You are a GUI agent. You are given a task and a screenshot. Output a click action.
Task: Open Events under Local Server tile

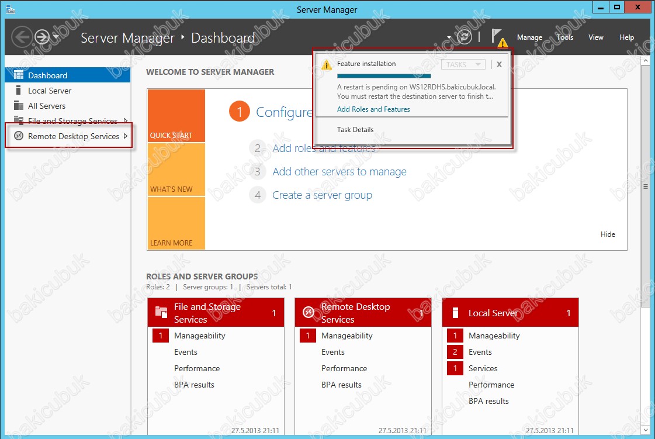coord(480,352)
